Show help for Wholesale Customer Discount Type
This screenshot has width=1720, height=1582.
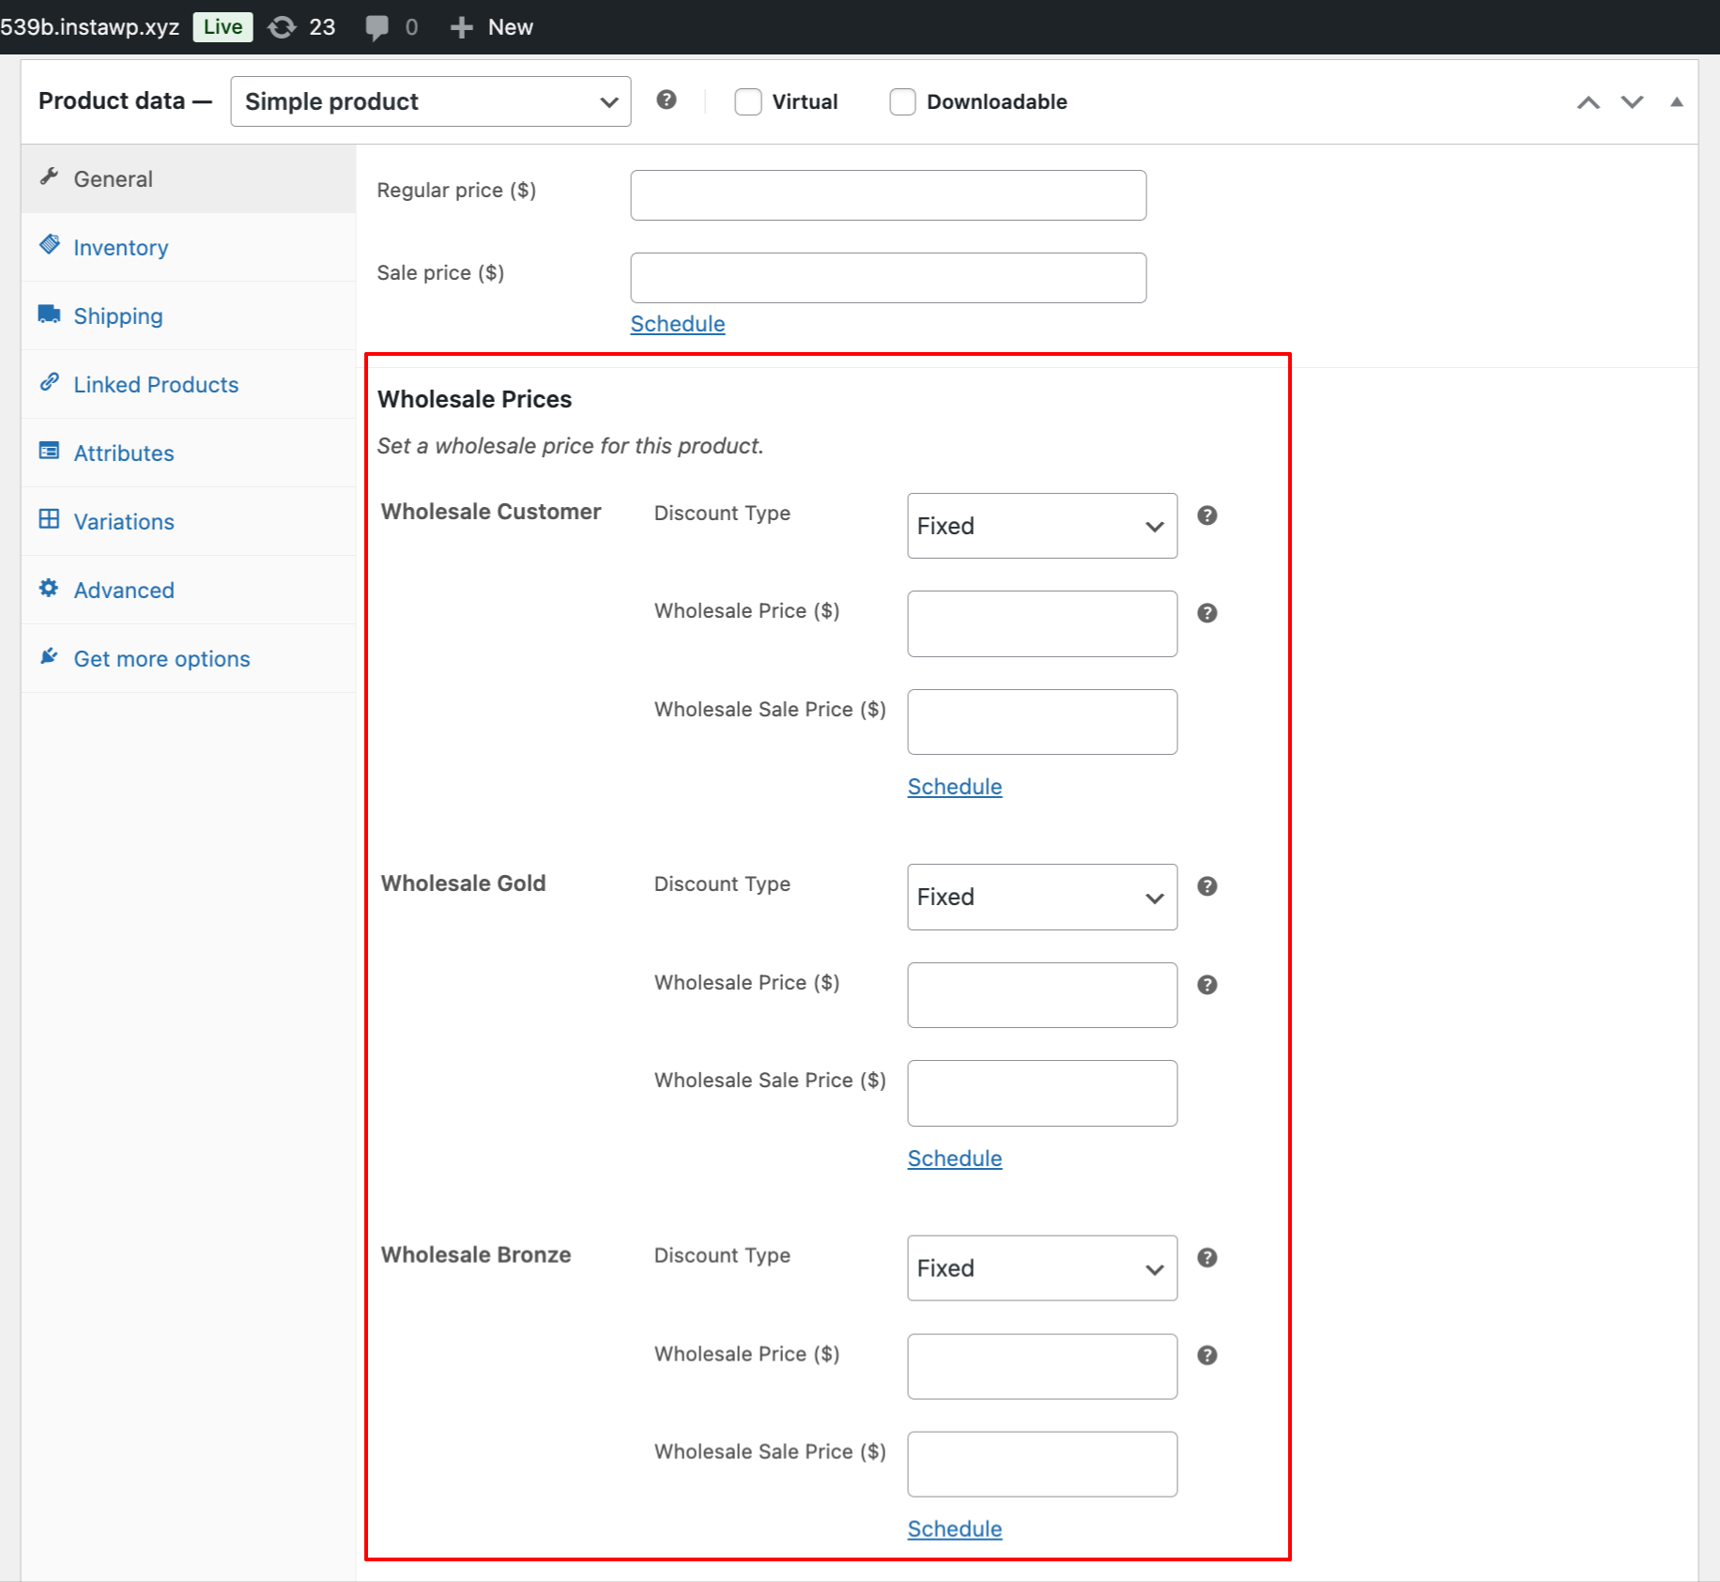(1207, 515)
